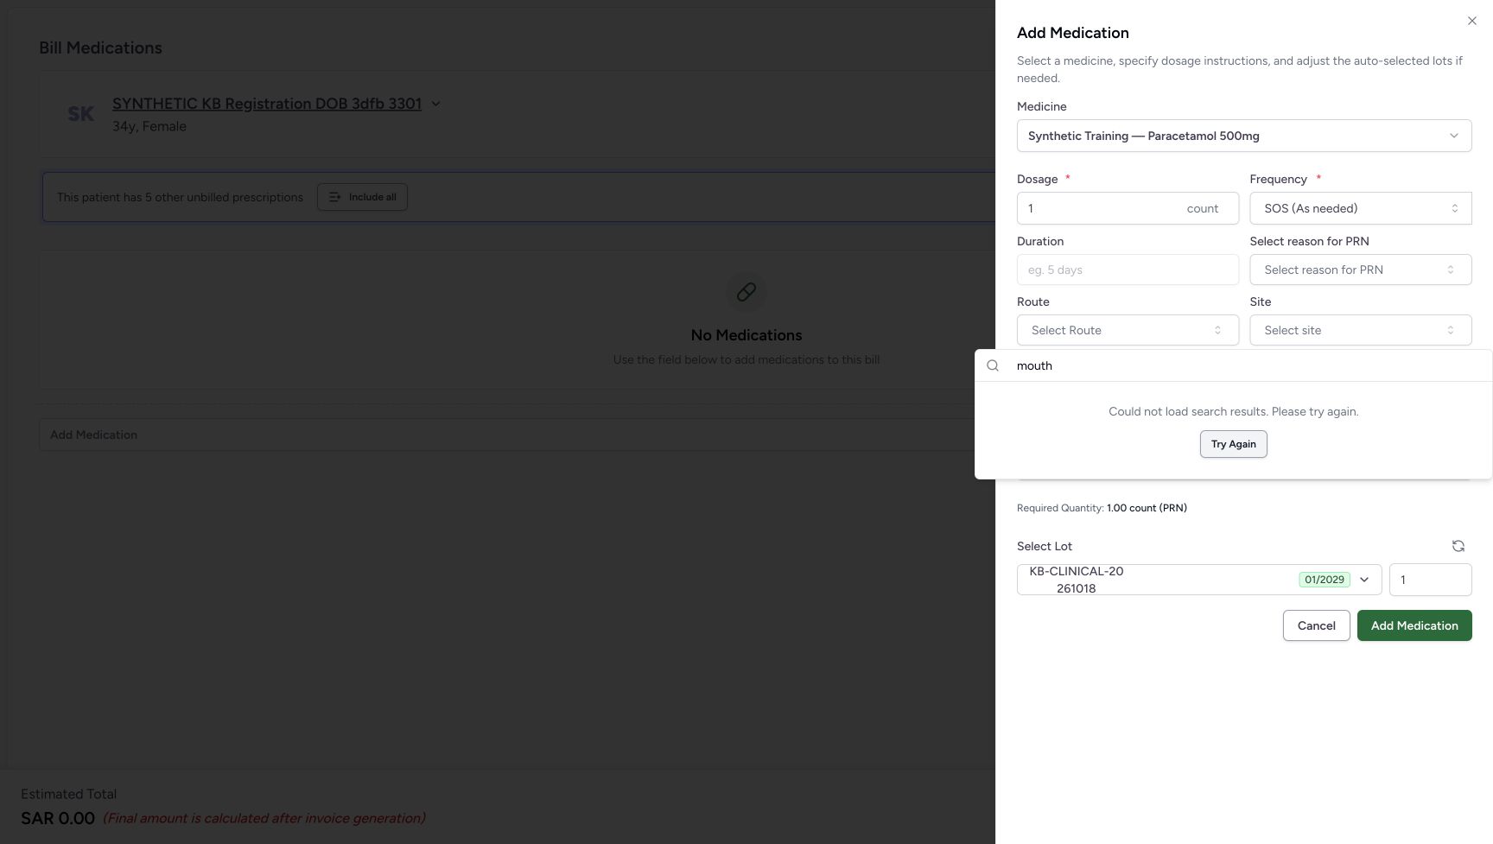1493x844 pixels.
Task: Click the unbilled prescriptions notice text
Action: 180,197
